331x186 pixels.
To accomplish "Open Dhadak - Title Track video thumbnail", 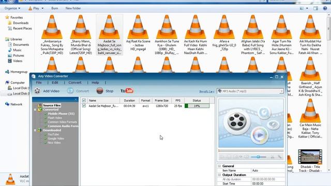I will click(x=310, y=157).
